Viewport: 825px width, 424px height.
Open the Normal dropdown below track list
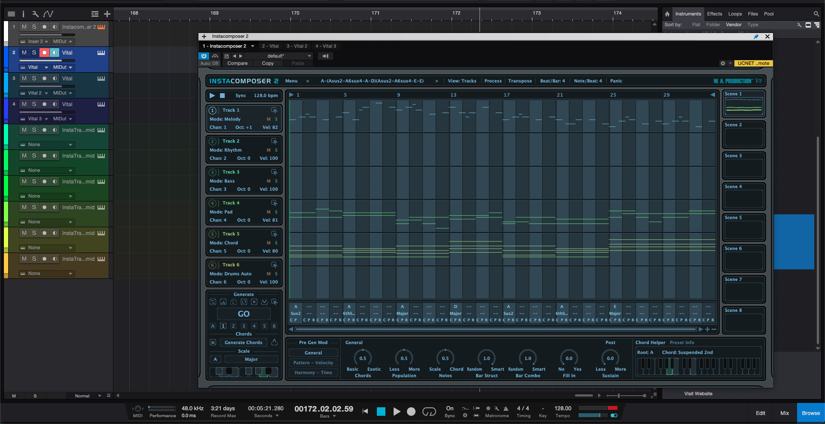click(88, 396)
